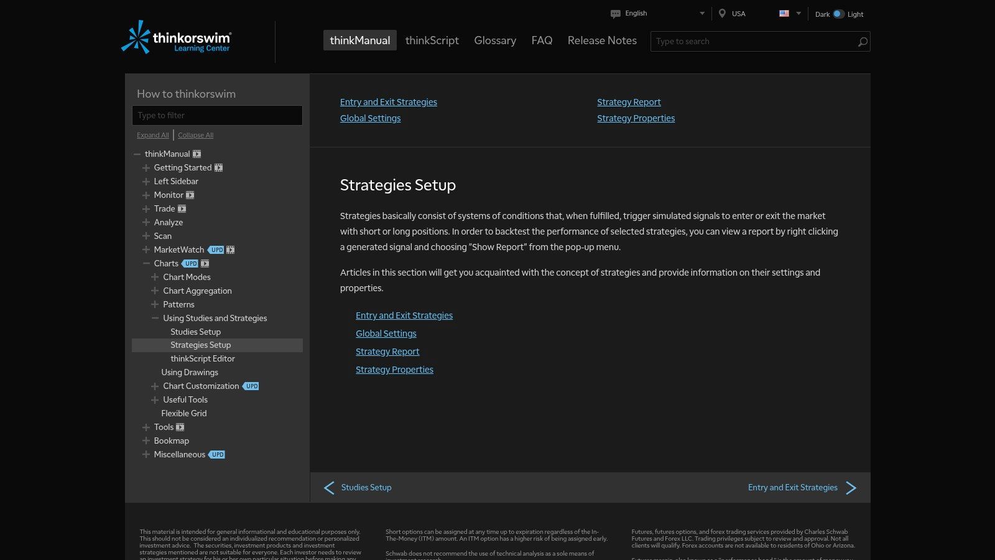This screenshot has width=995, height=560.
Task: Expand the Scan node
Action: coord(146,236)
